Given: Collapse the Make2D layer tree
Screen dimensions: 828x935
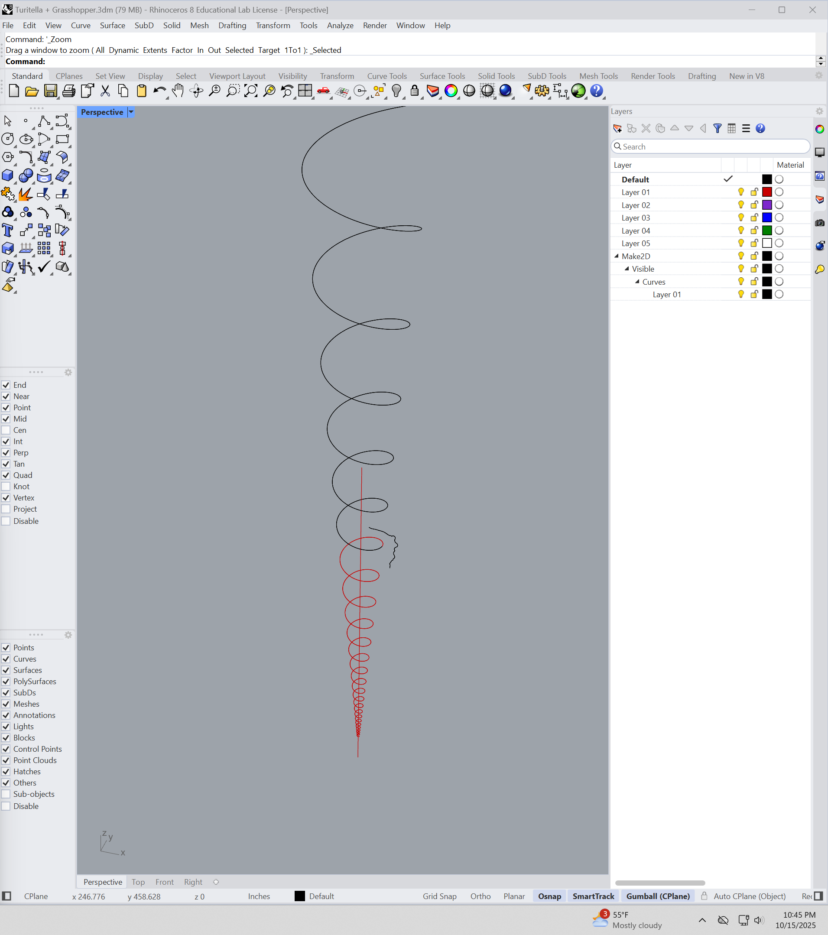Looking at the screenshot, I should click(617, 256).
